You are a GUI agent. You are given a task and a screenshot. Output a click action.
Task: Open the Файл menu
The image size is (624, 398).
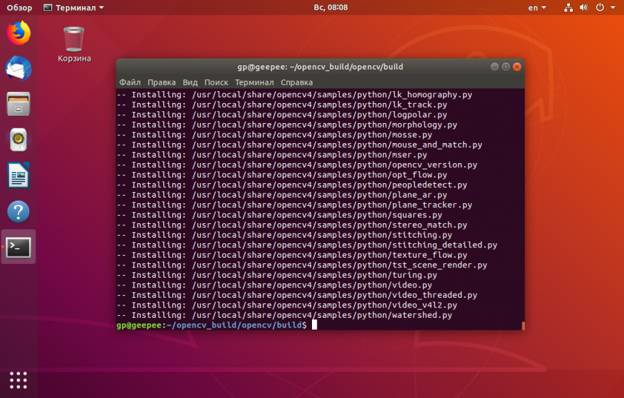tap(130, 82)
